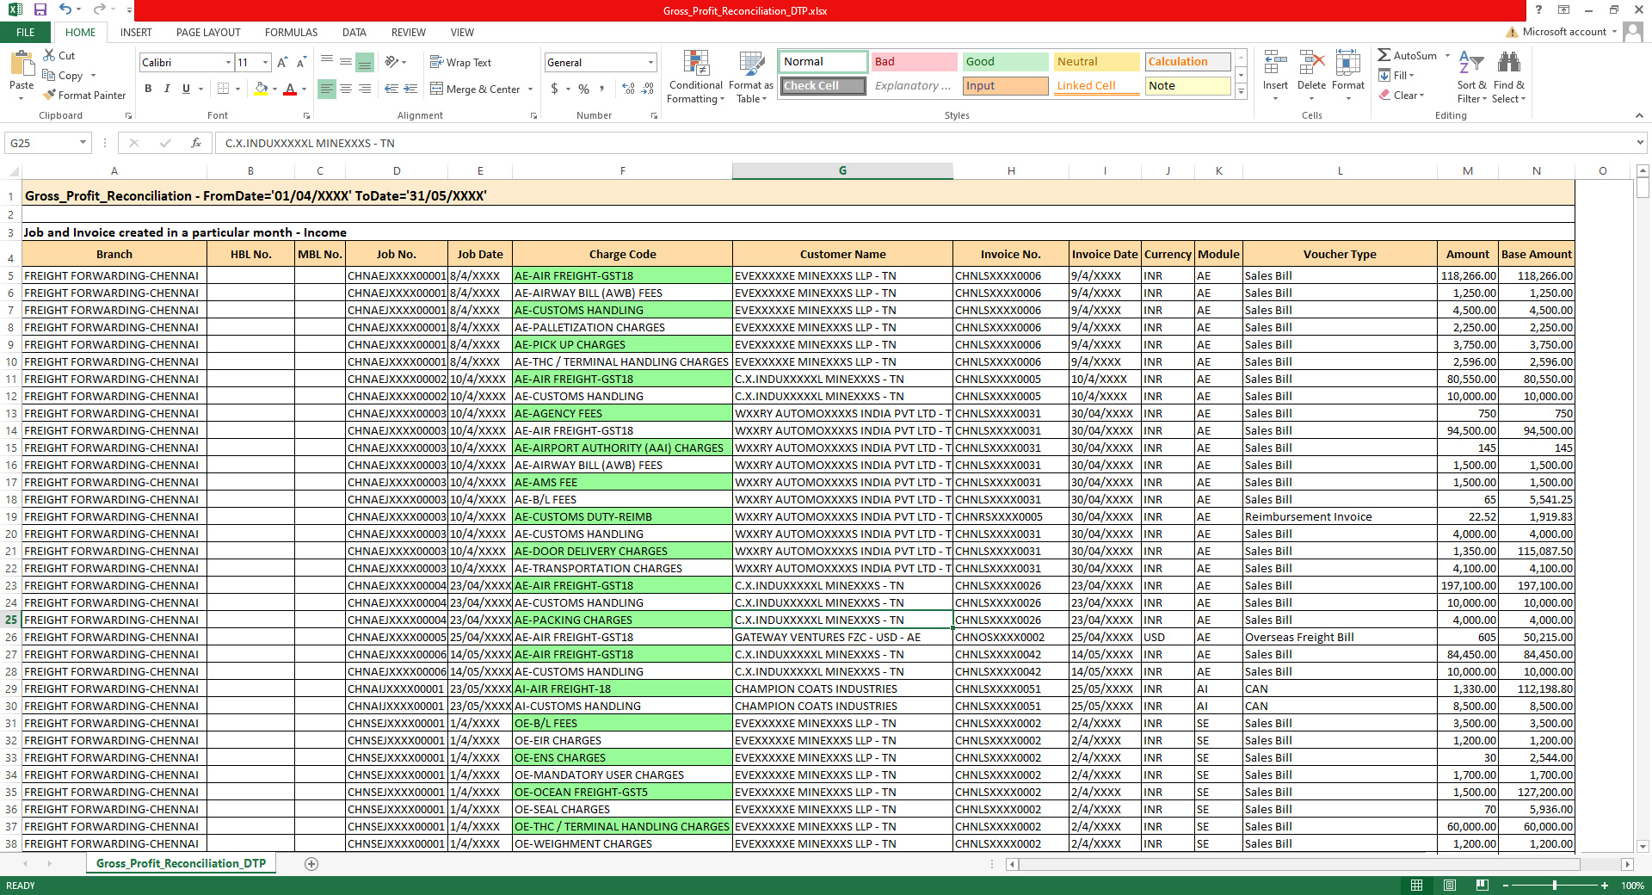Image resolution: width=1652 pixels, height=895 pixels.
Task: Apply the Good cell style
Action: pyautogui.click(x=1004, y=62)
